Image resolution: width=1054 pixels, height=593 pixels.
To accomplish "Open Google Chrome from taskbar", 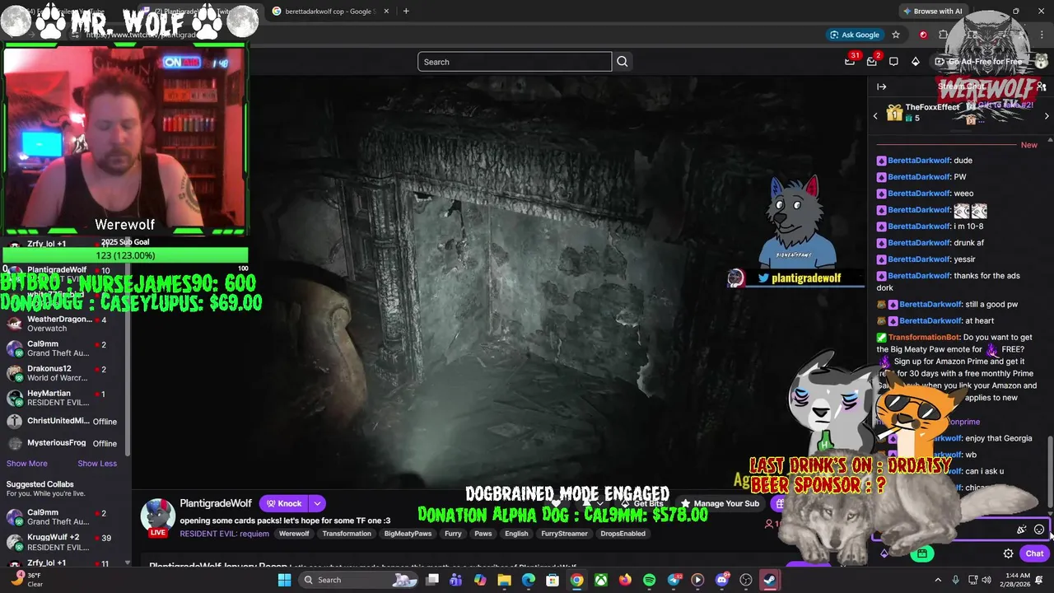I will click(x=576, y=580).
